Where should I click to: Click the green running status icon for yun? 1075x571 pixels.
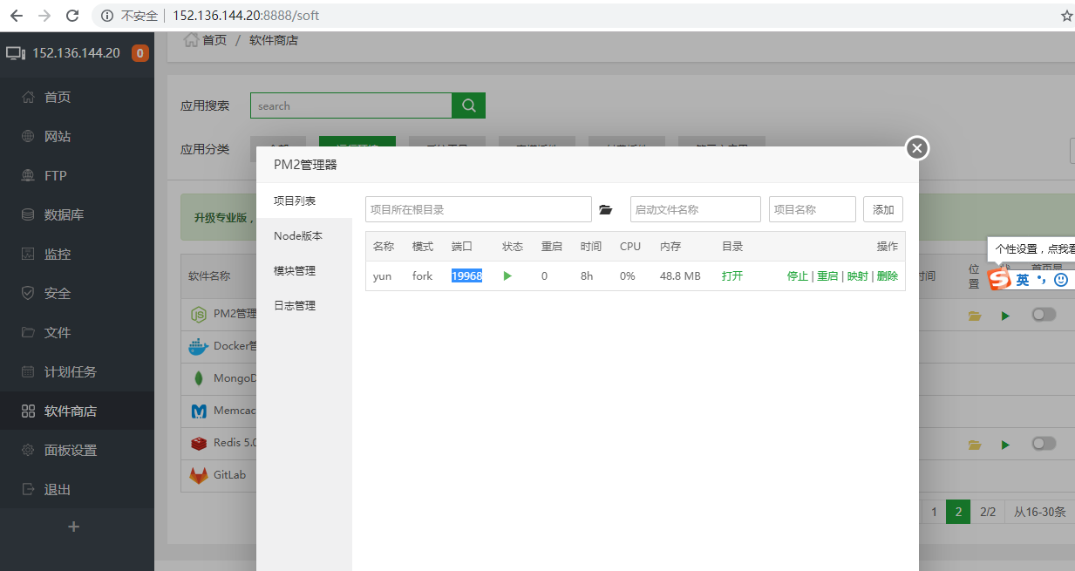point(507,276)
